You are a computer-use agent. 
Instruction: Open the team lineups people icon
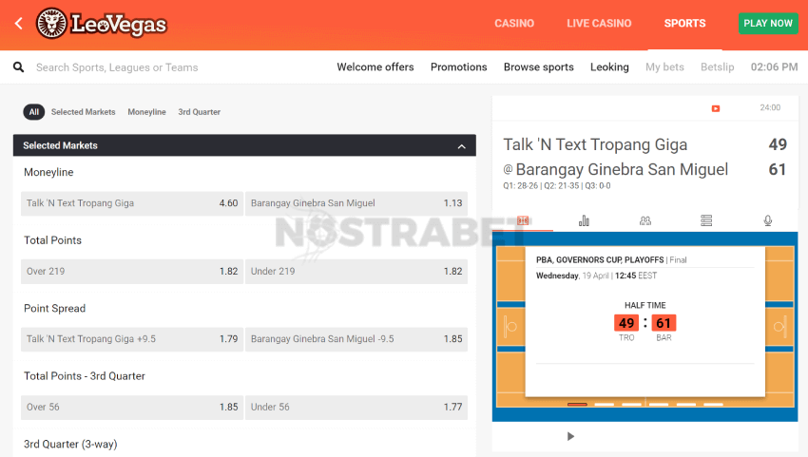645,220
